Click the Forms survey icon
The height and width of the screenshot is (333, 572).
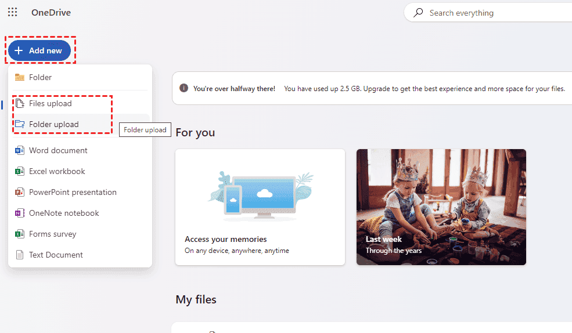tap(20, 234)
